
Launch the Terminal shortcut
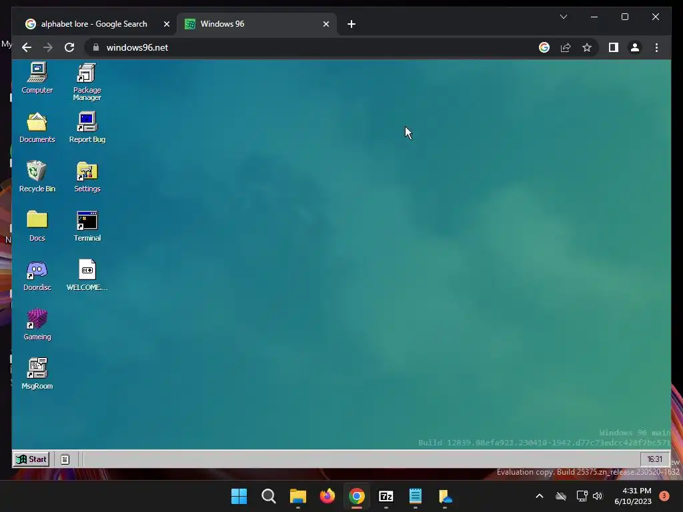(x=87, y=226)
